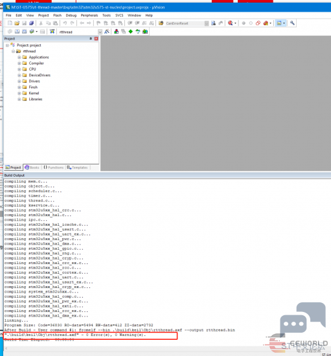Click the Navigate Forwards arrow
Screen dimensions: 331x356
click(x=89, y=23)
